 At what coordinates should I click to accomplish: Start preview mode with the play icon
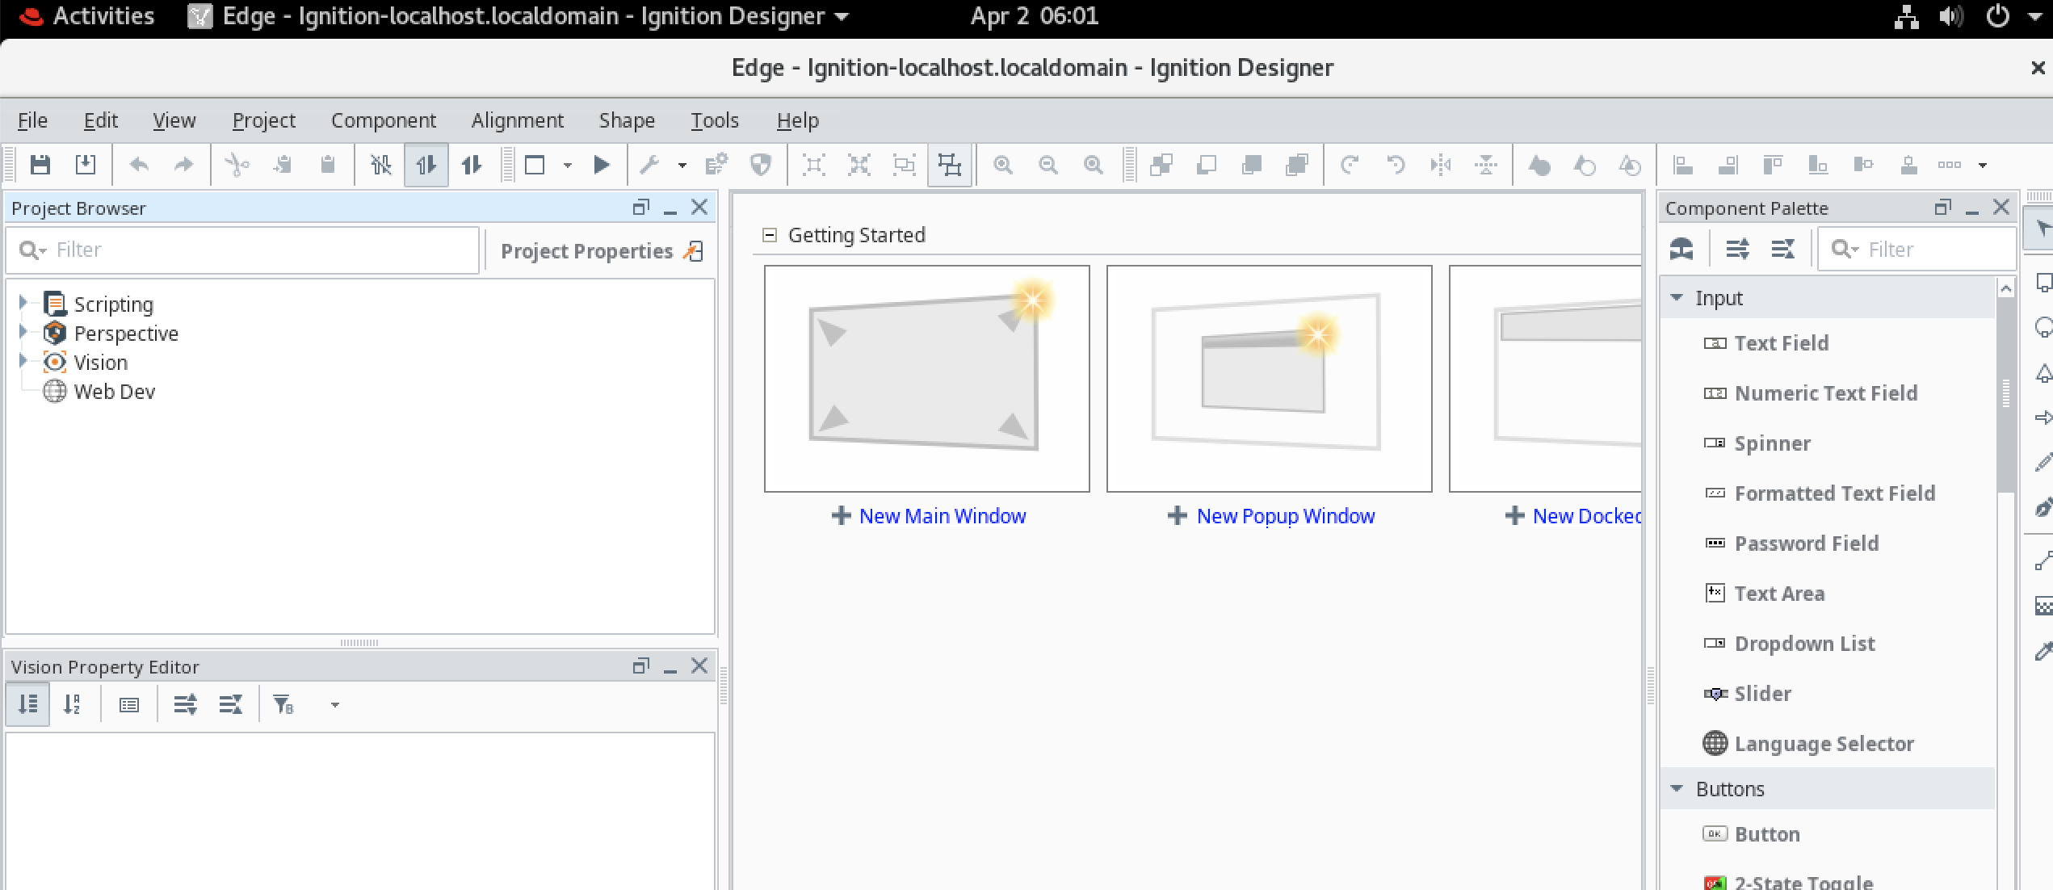click(x=601, y=165)
